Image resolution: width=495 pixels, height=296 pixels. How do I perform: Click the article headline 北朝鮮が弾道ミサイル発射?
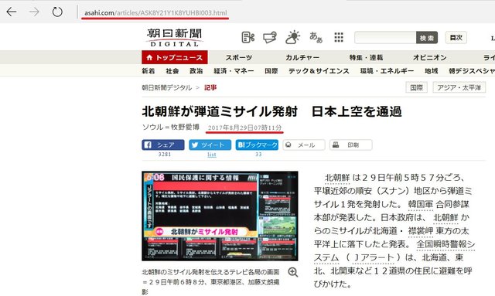coord(220,111)
